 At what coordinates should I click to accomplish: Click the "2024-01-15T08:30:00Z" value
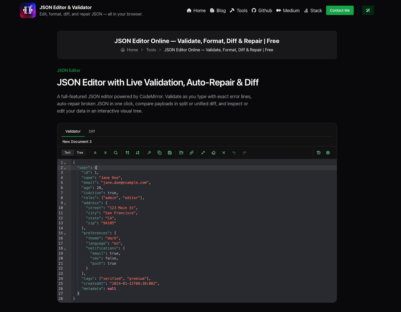click(x=133, y=284)
